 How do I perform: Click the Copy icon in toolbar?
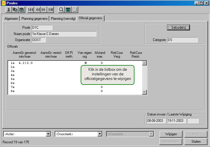[15, 10]
